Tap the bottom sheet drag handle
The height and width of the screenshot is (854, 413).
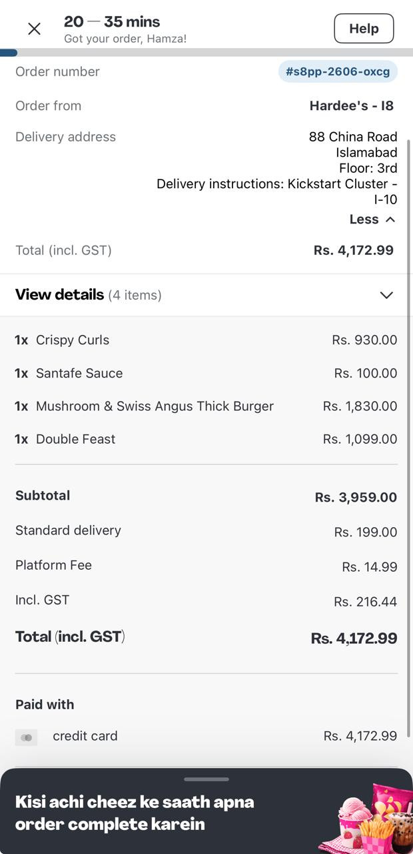tap(206, 779)
